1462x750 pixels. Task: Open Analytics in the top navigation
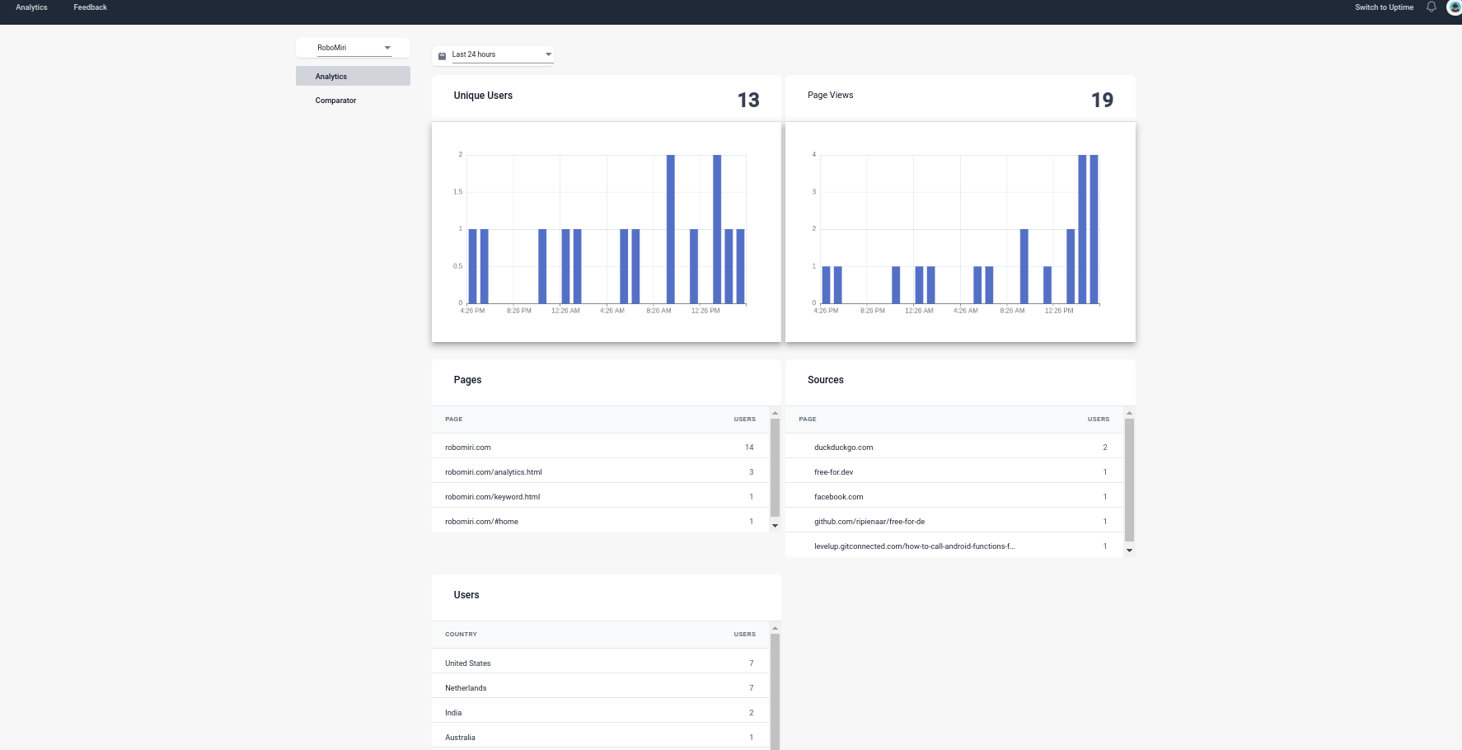[31, 7]
